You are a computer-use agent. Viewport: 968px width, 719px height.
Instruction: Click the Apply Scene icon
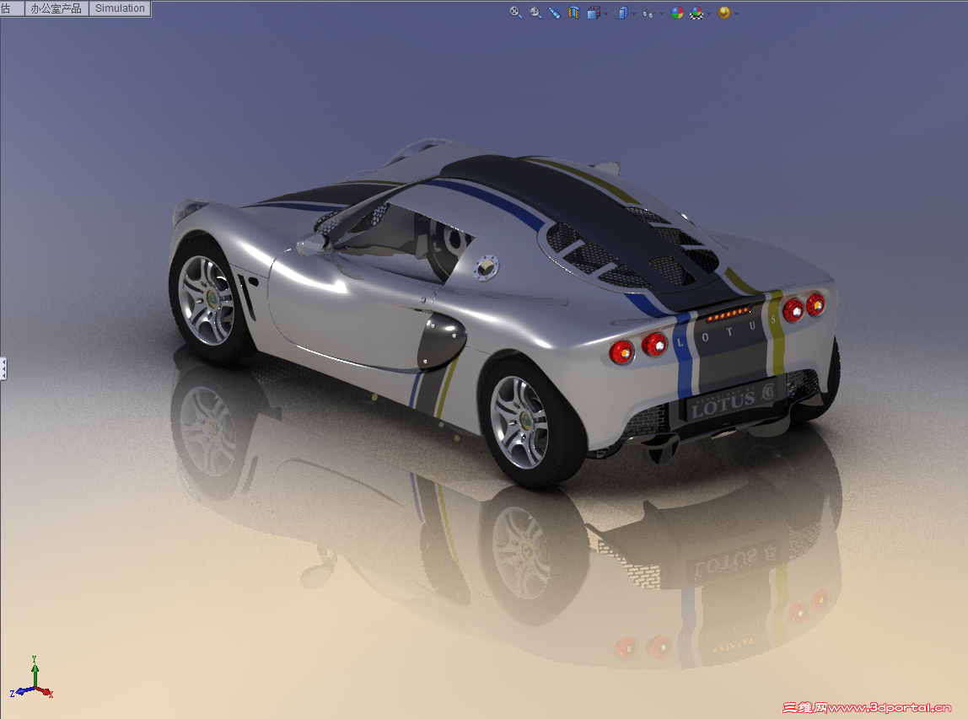pyautogui.click(x=696, y=13)
